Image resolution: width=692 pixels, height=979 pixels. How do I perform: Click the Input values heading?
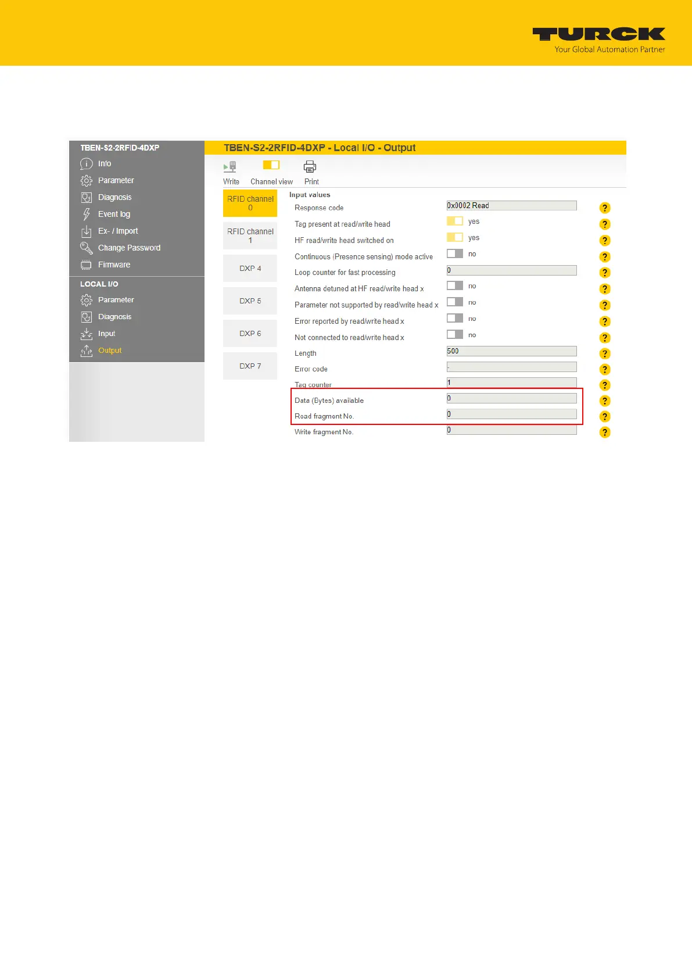310,195
